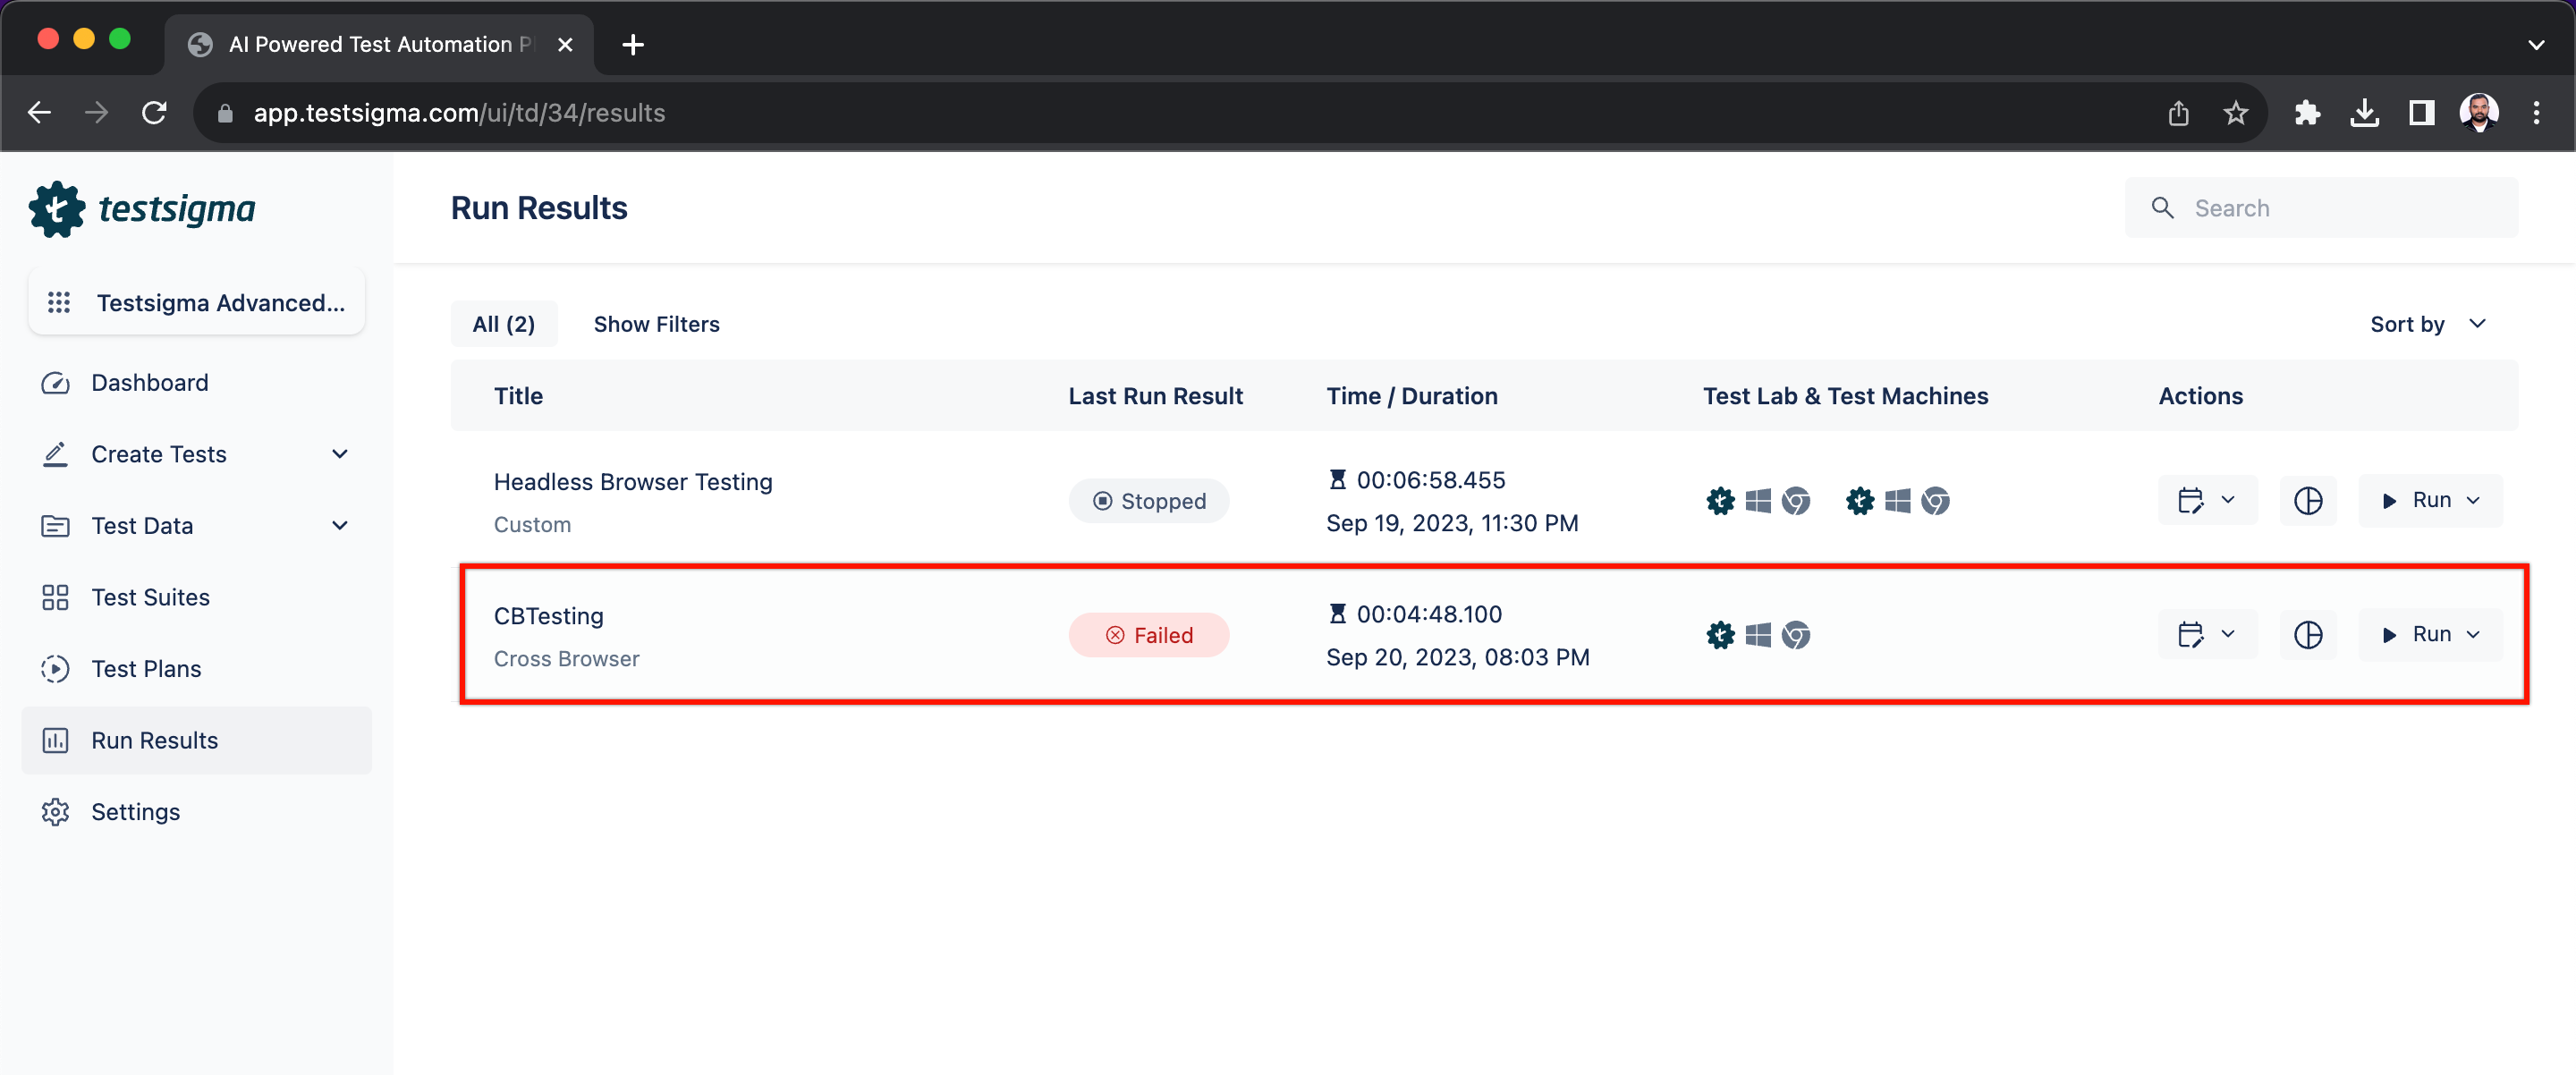This screenshot has width=2576, height=1075.
Task: Click the Test Suites grid icon
Action: (55, 597)
